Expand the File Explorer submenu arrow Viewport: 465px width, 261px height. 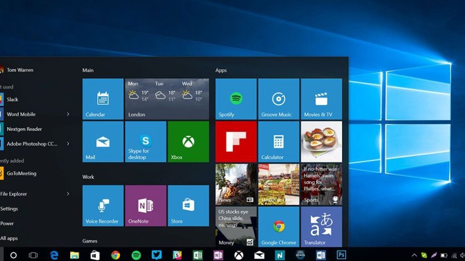[68, 194]
